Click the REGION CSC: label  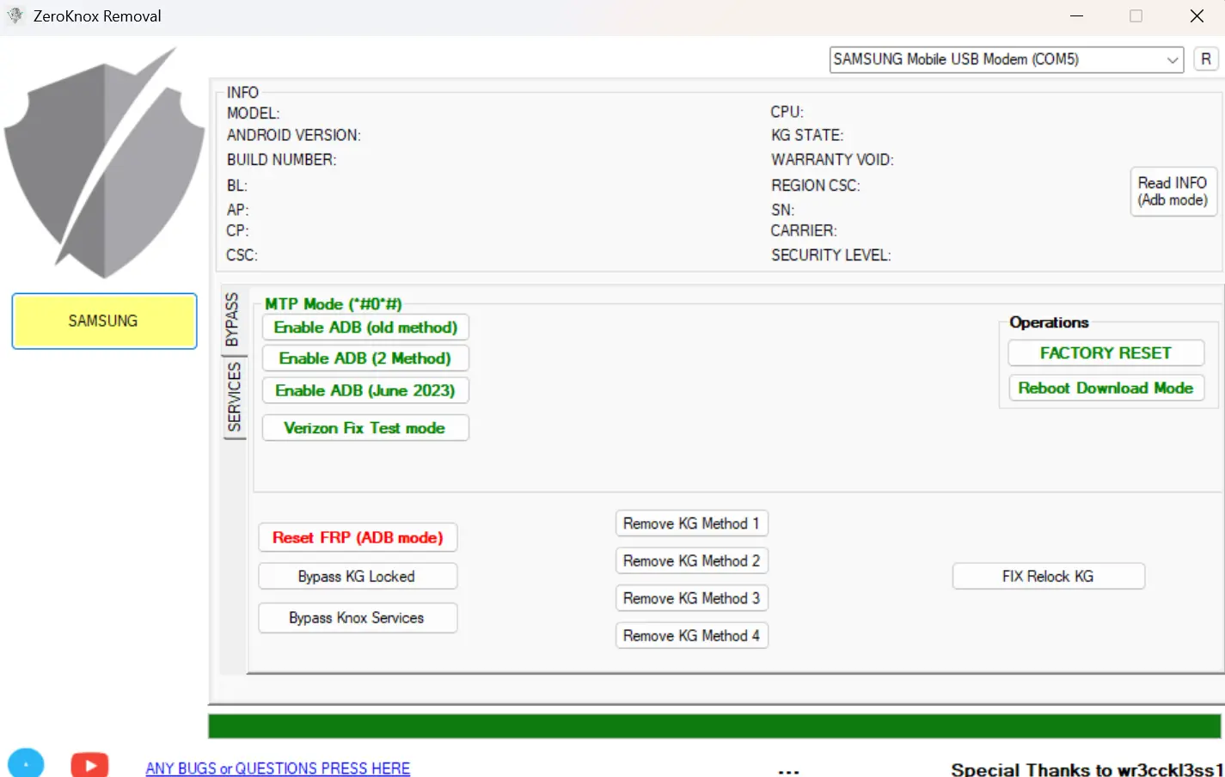point(815,186)
